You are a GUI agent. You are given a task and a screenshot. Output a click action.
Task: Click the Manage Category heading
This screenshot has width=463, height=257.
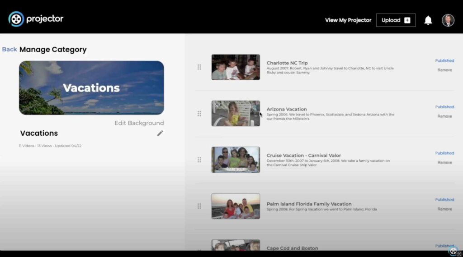coord(53,50)
